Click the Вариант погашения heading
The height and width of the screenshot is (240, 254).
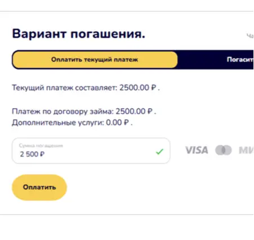79,34
